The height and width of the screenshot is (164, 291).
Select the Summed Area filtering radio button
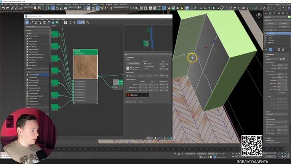[145, 67]
